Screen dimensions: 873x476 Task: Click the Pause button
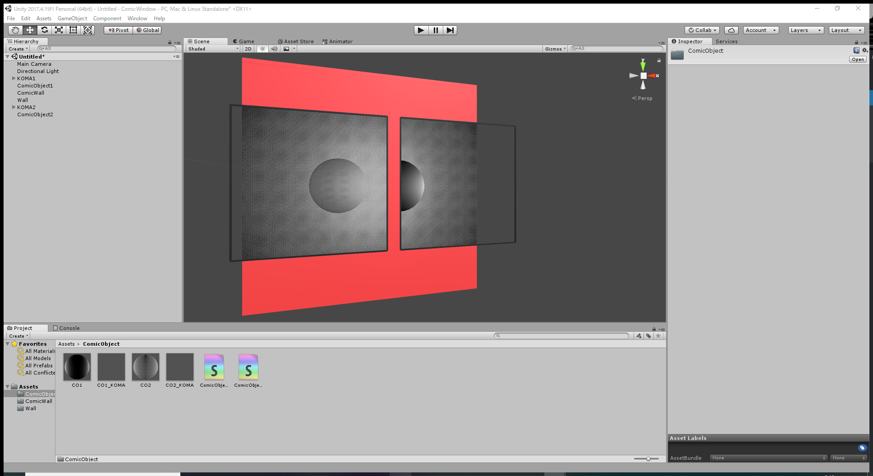(436, 30)
